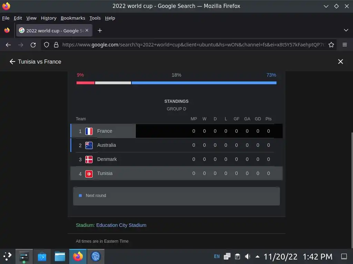Viewport: 353px width, 264px height.
Task: Close the 2022 world cup tab
Action: pyautogui.click(x=87, y=30)
